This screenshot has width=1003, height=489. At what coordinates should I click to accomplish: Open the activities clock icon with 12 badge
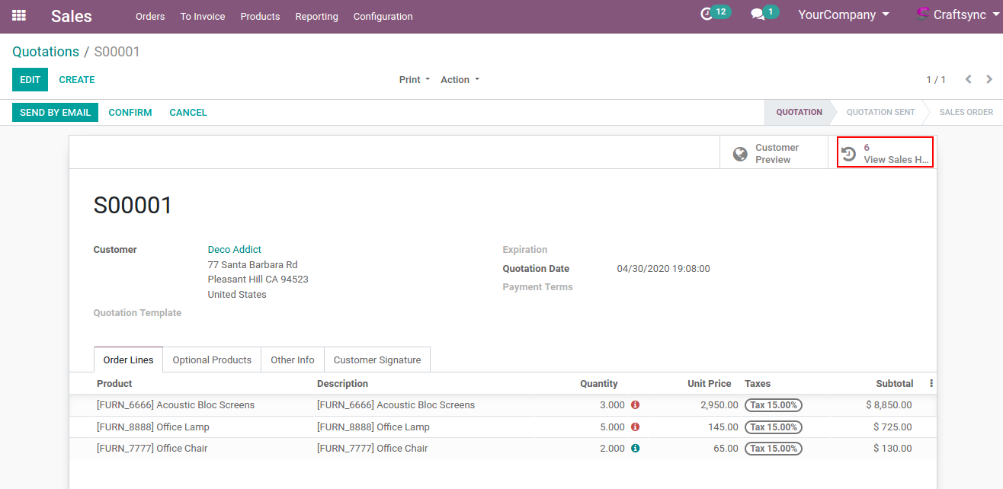pyautogui.click(x=707, y=14)
